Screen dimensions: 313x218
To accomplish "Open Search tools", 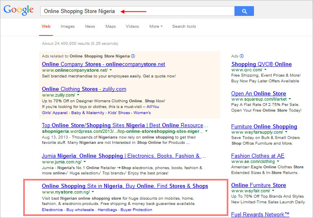I will click(x=184, y=26).
